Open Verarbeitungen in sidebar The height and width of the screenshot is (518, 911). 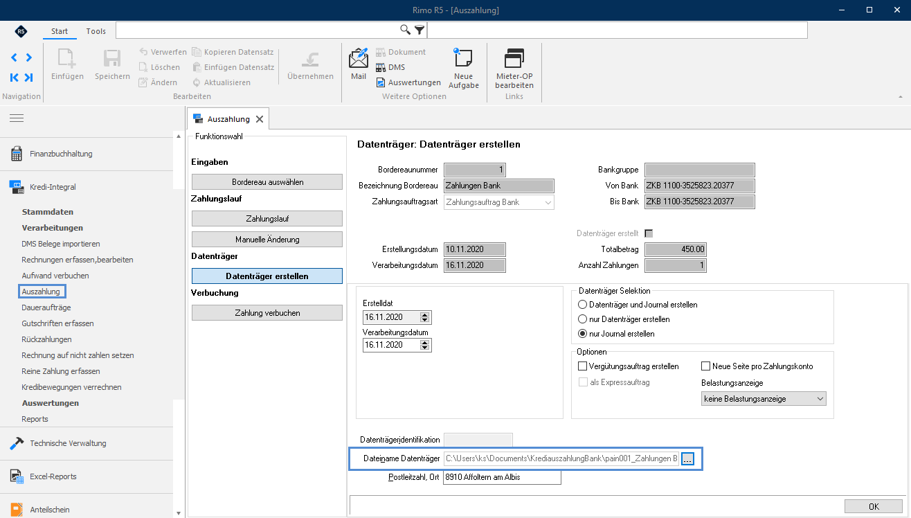53,228
